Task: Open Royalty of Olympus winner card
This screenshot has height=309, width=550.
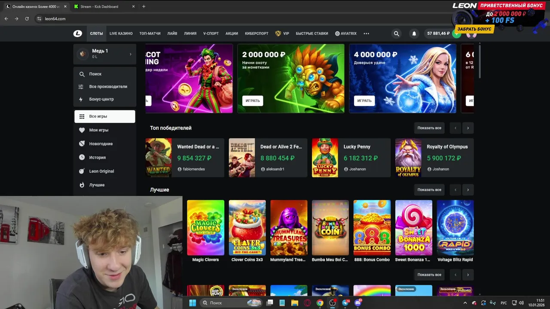Action: pyautogui.click(x=434, y=158)
